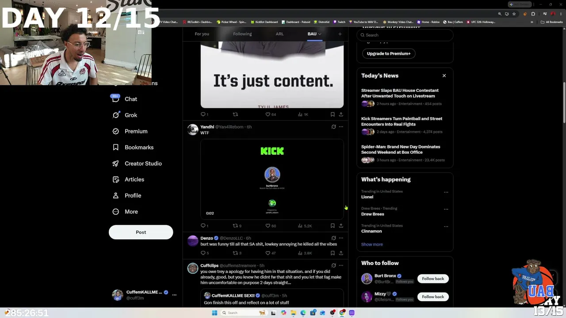Switch to the ARL tab
Viewport: 566px width, 318px height.
point(279,34)
